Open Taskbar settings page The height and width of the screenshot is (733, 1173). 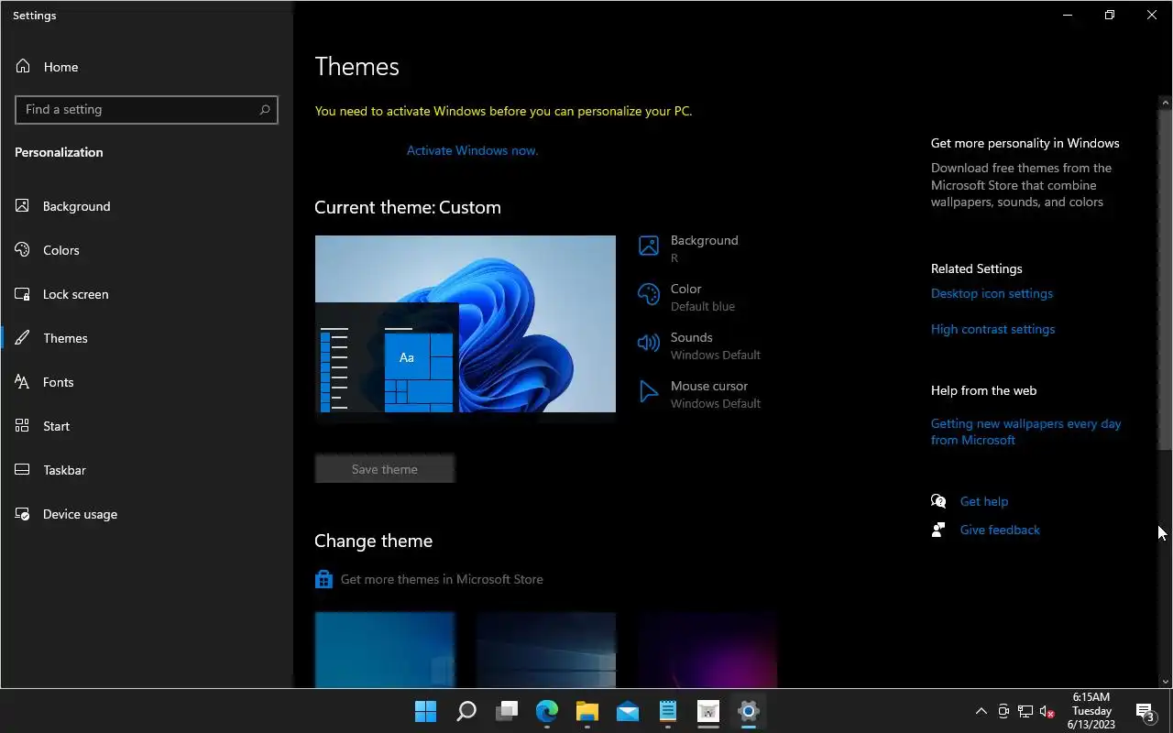[x=64, y=470]
